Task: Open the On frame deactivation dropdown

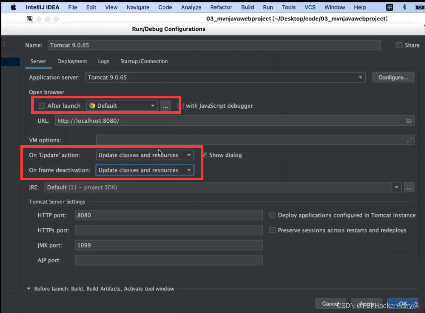Action: pyautogui.click(x=145, y=170)
